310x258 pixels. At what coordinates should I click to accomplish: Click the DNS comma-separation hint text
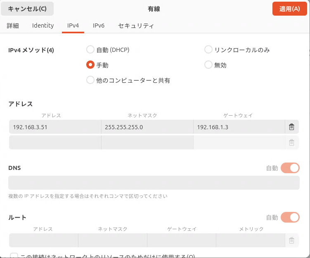click(x=88, y=196)
